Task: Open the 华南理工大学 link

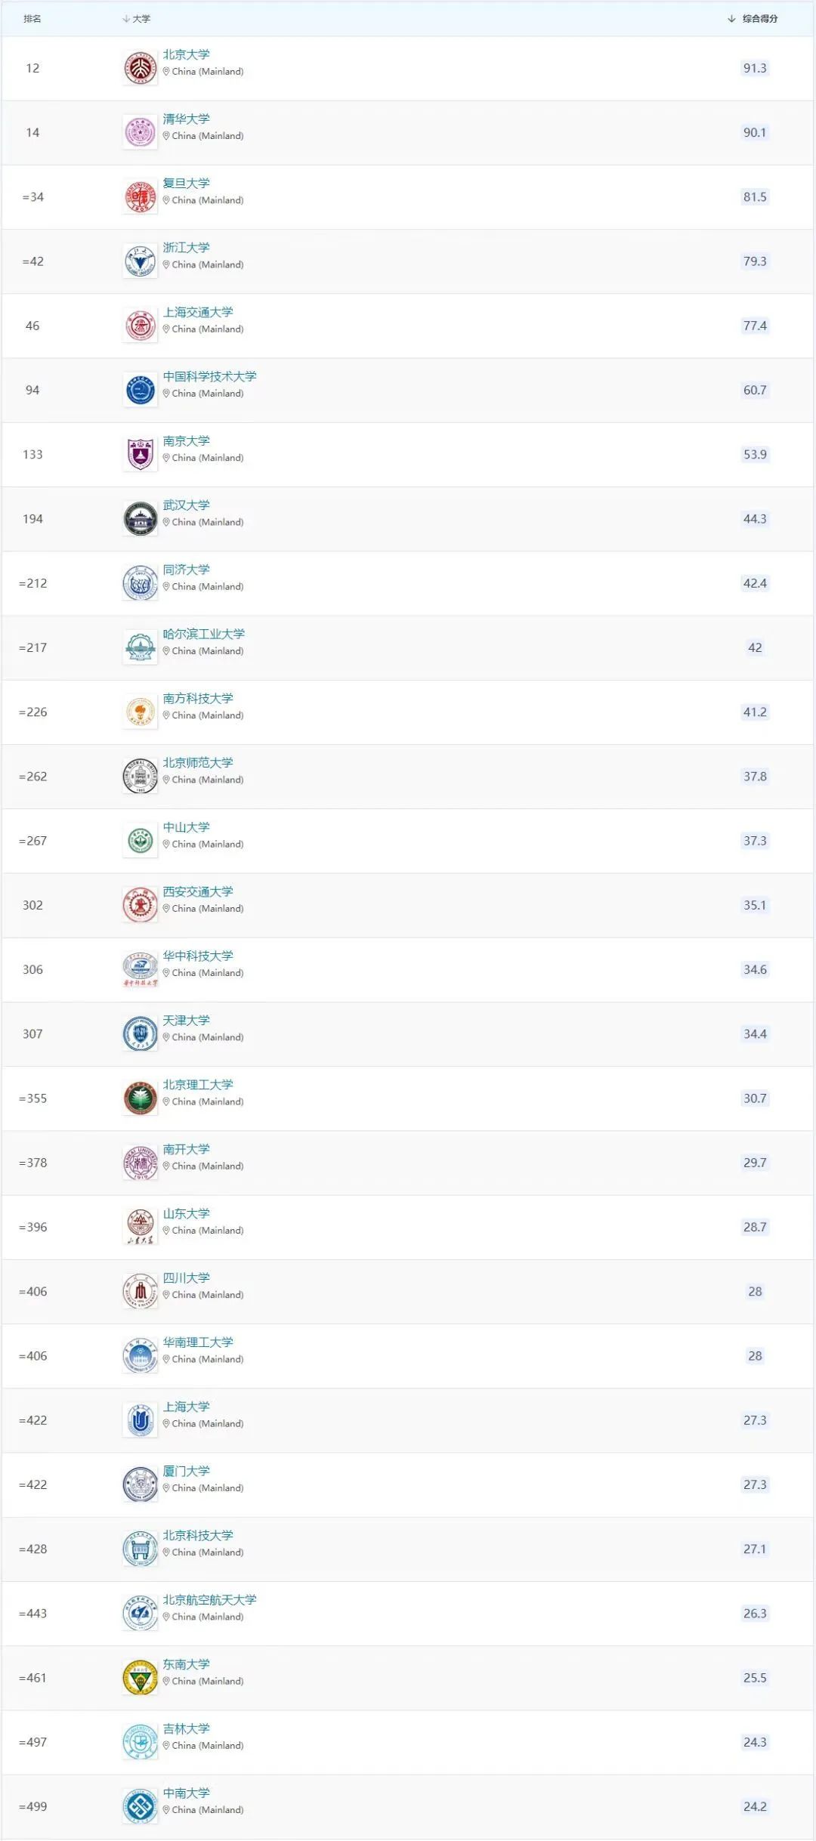Action: (198, 1342)
